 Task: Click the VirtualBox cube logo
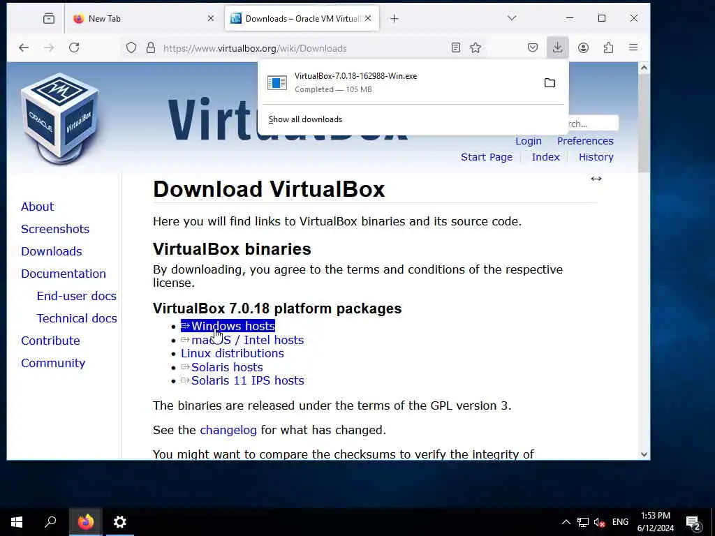[x=60, y=119]
